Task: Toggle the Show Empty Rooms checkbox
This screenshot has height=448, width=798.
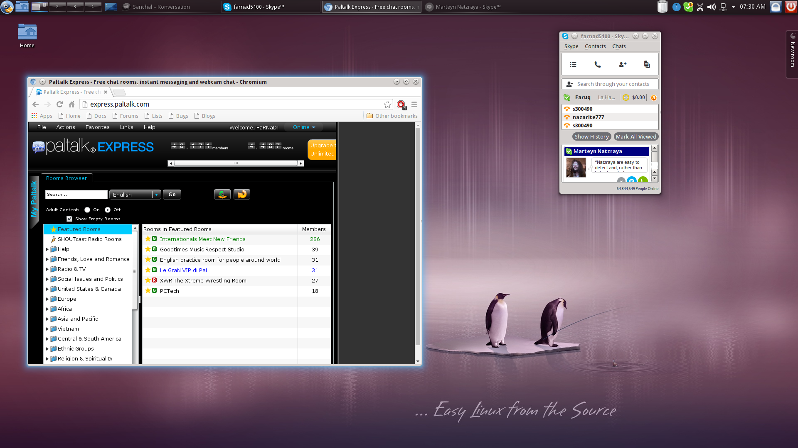Action: (69, 219)
